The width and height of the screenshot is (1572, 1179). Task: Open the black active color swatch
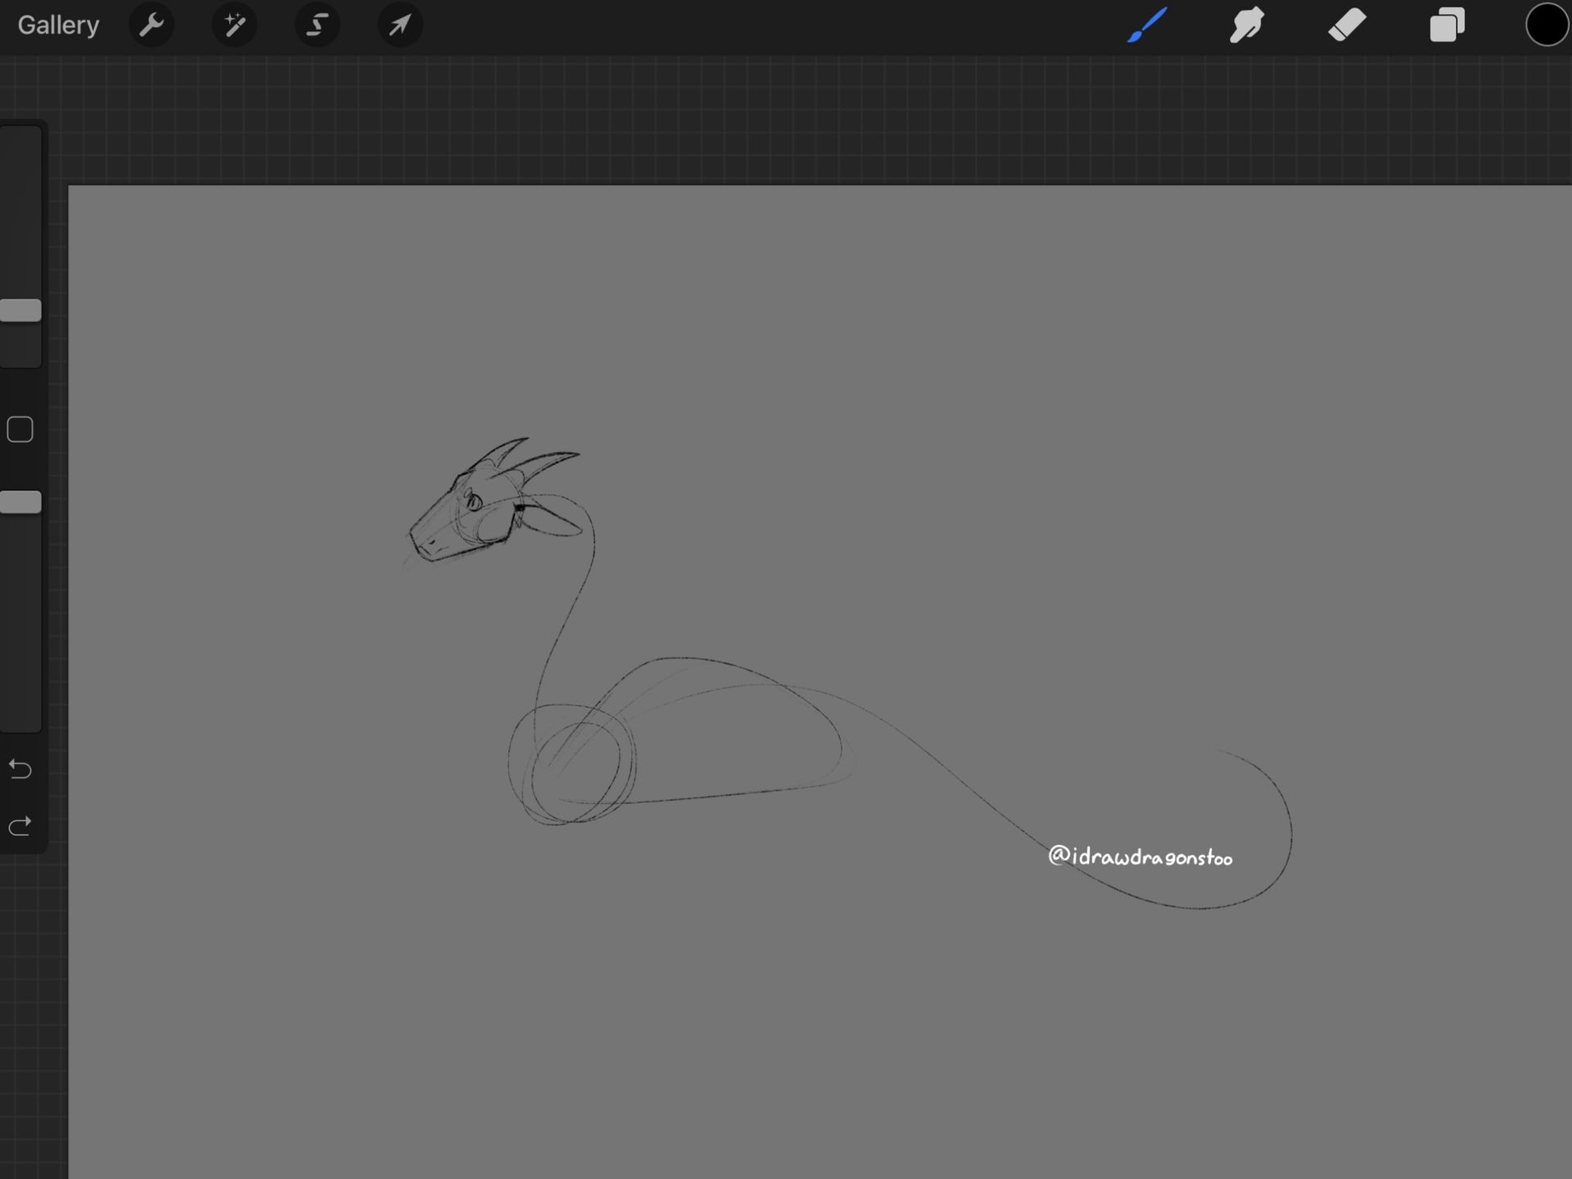tap(1547, 25)
